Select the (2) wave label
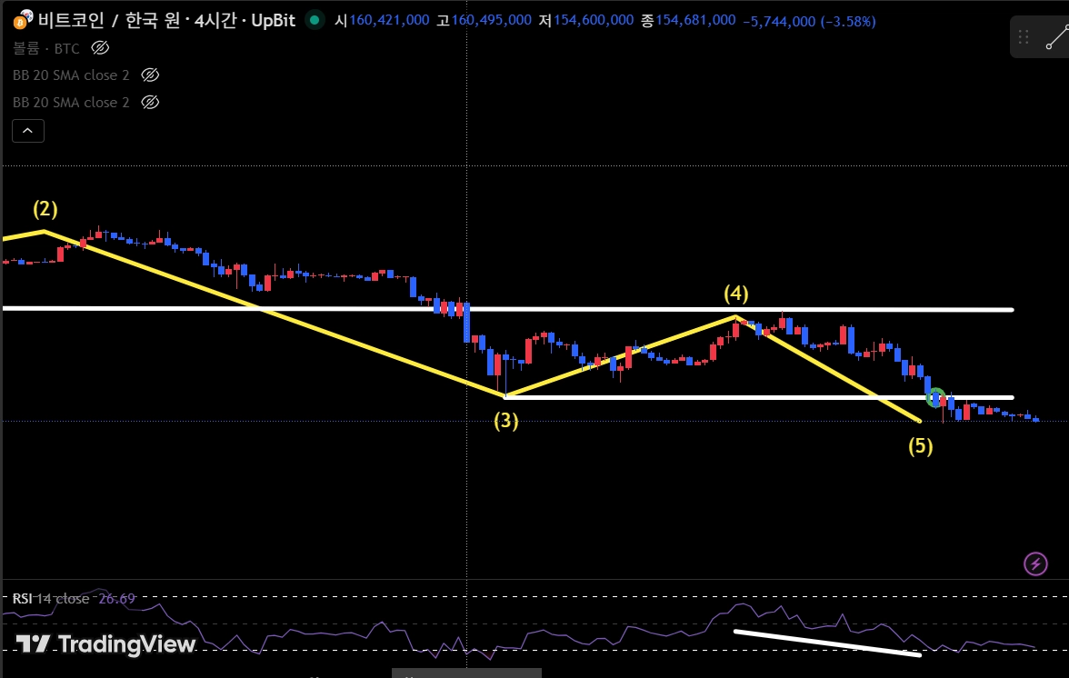Image resolution: width=1069 pixels, height=678 pixels. point(45,208)
